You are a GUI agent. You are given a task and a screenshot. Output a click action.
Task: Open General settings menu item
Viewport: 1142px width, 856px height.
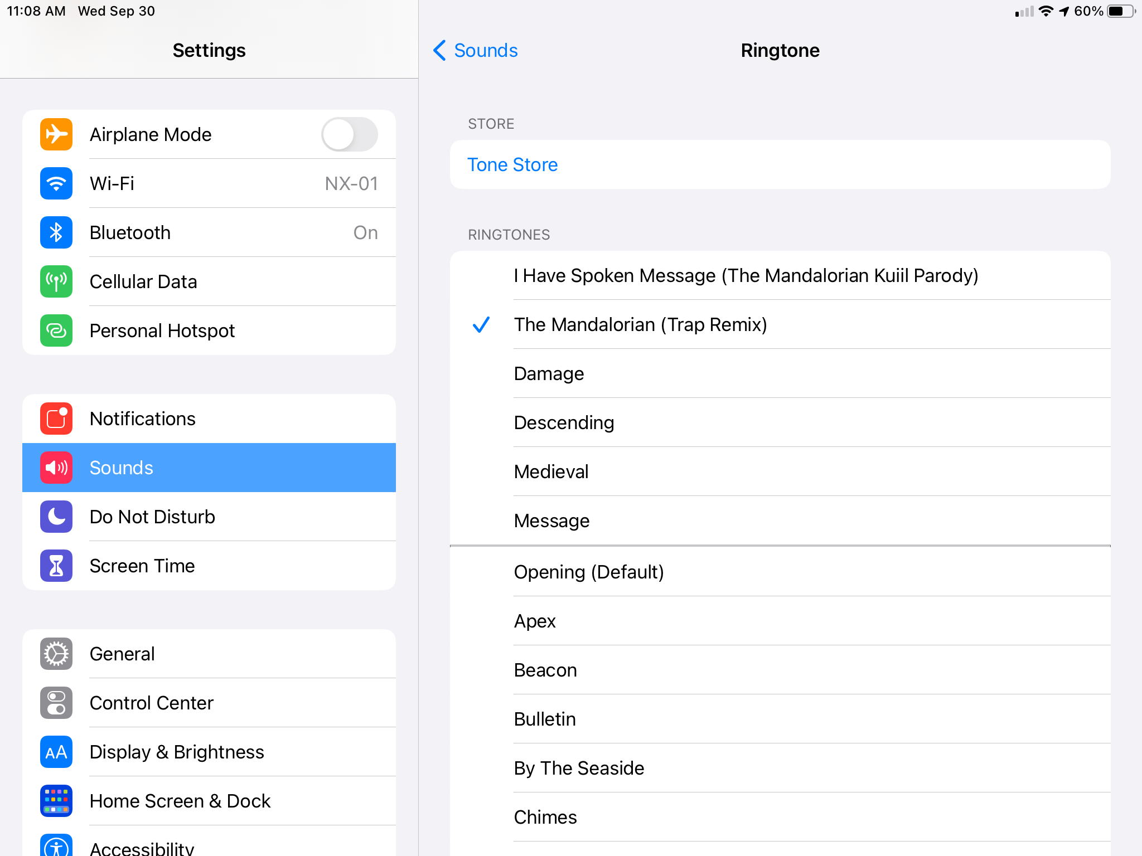click(122, 654)
